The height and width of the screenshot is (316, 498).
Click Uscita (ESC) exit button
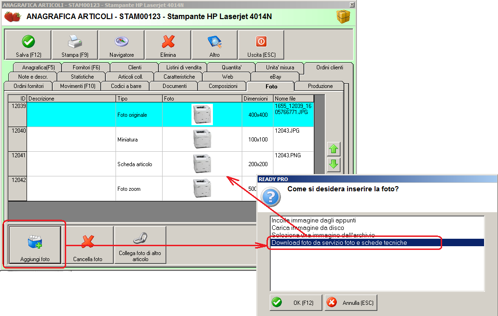(x=261, y=45)
